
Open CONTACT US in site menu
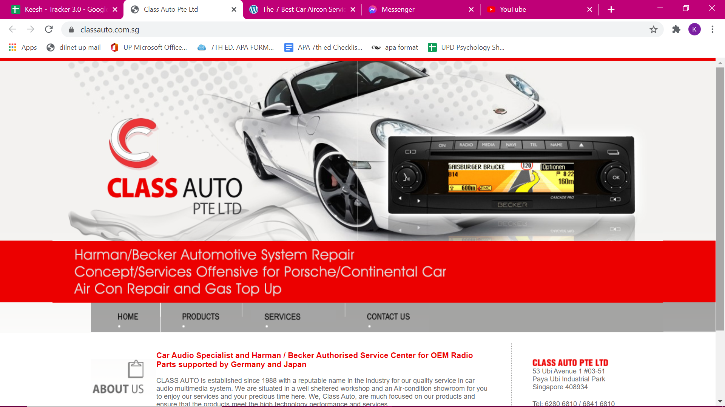point(388,317)
